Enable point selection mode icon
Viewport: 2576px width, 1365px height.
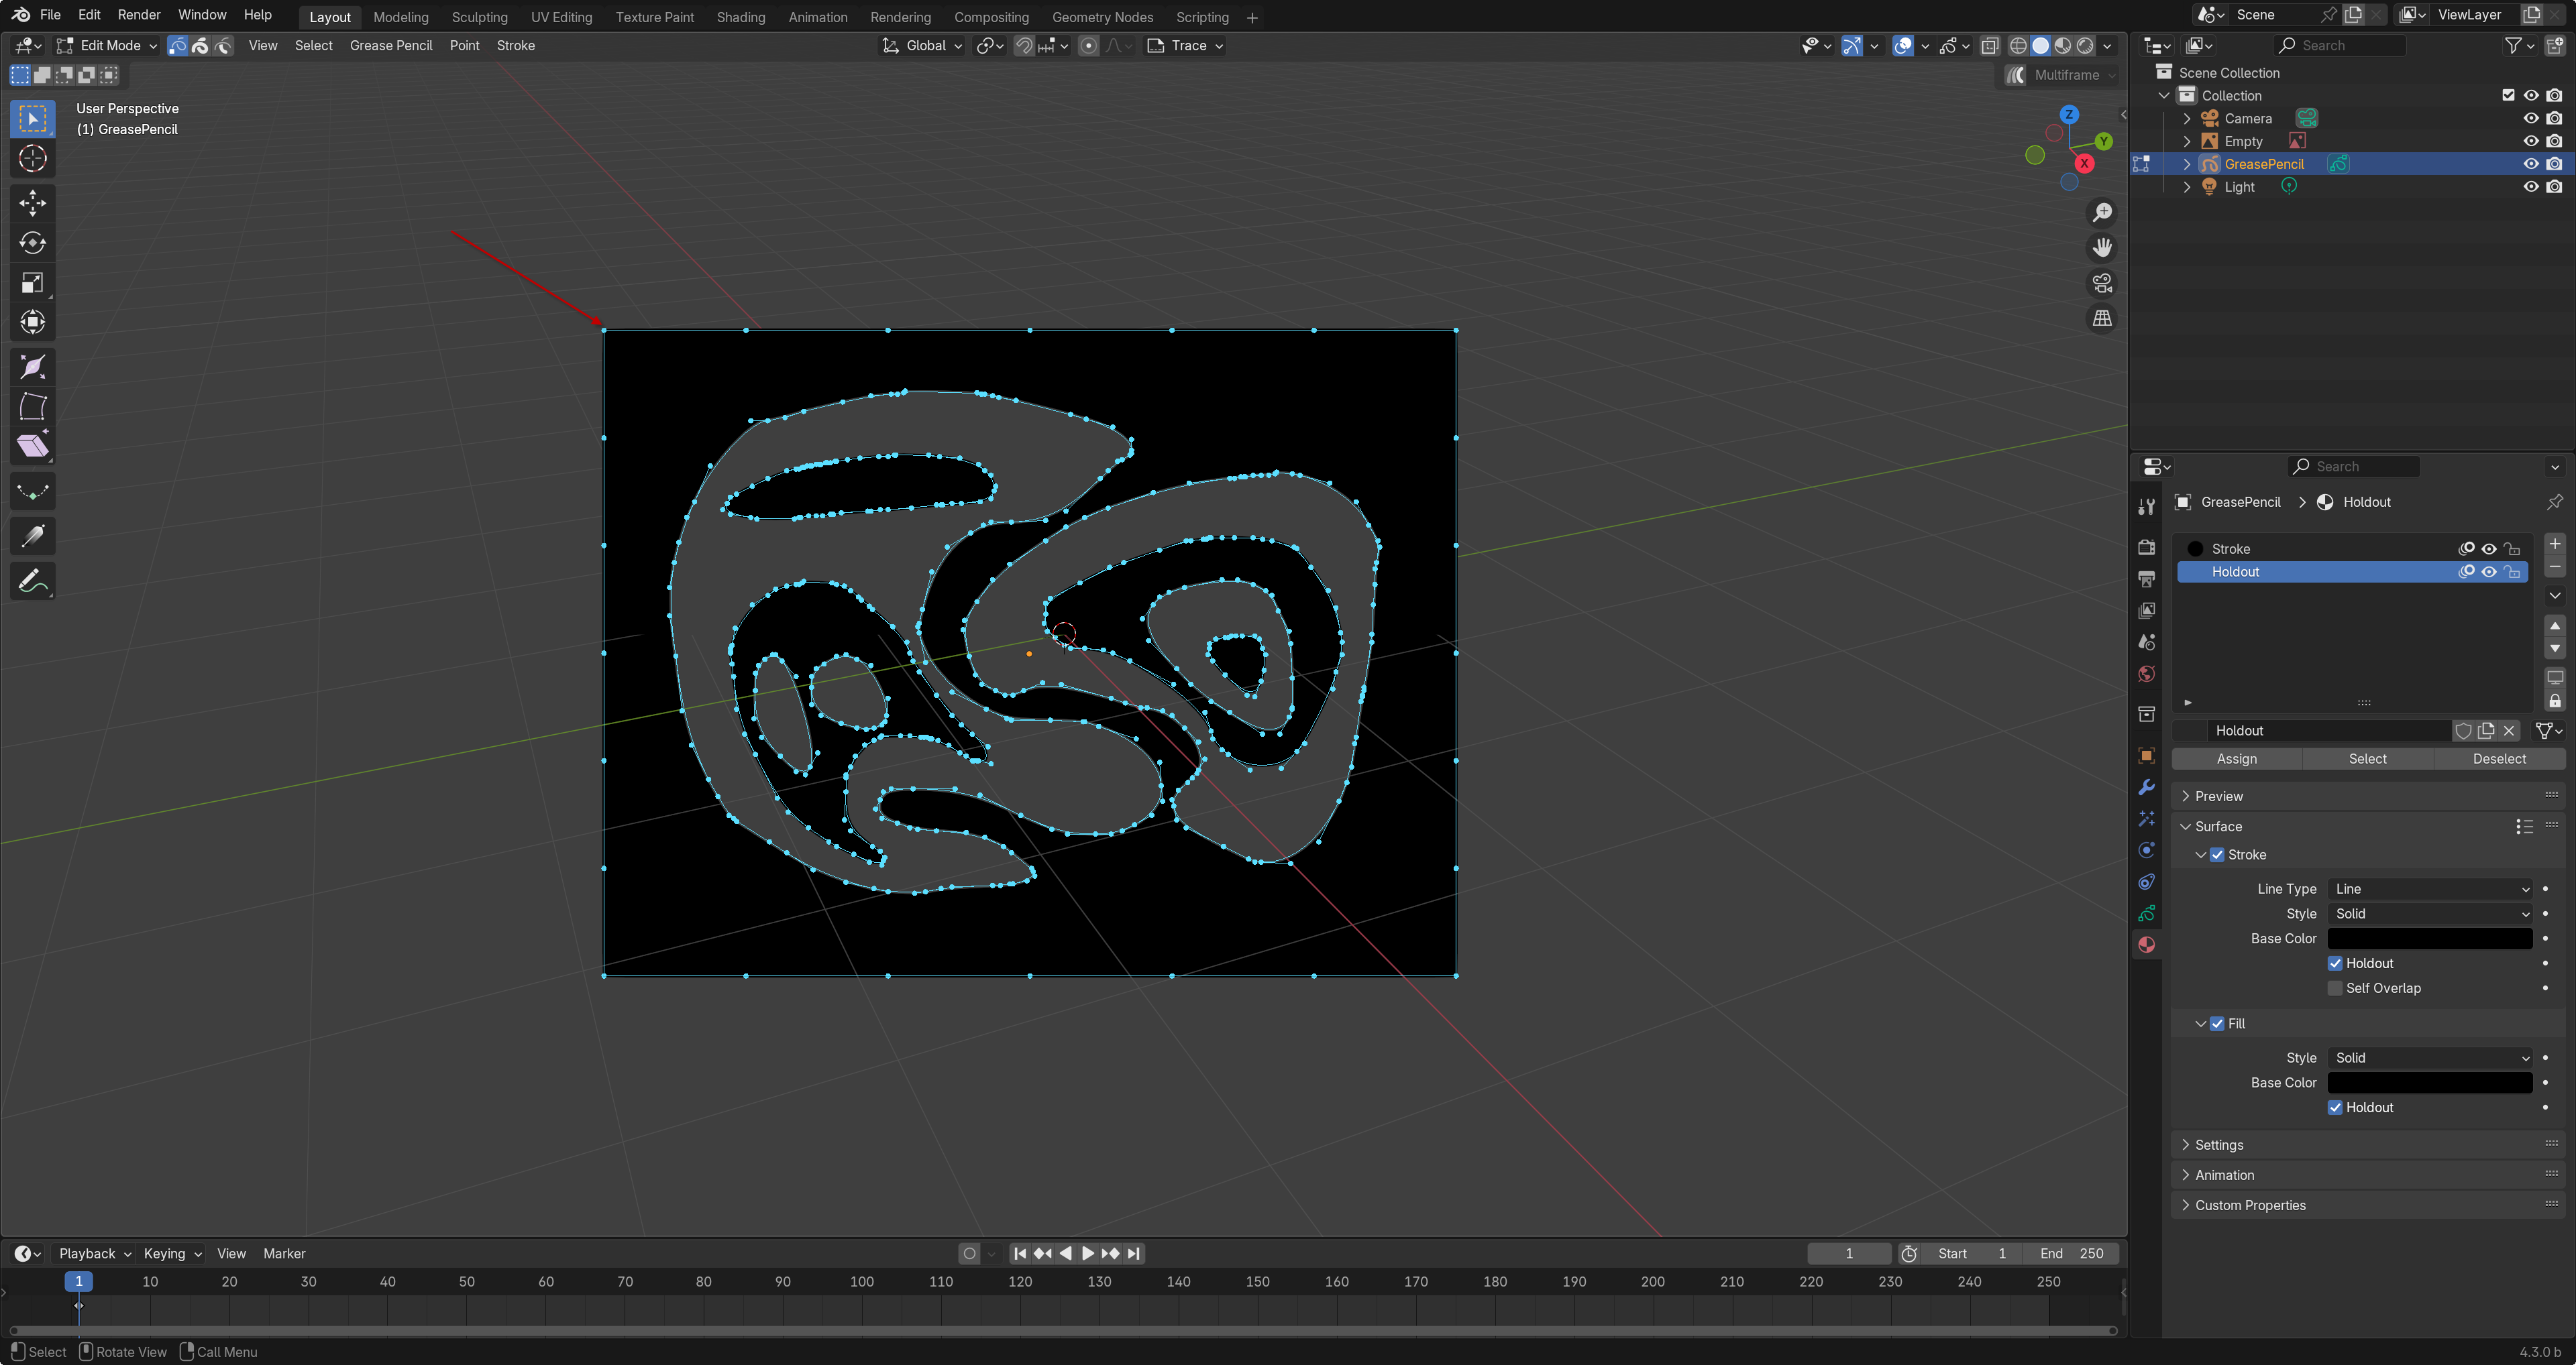tap(177, 46)
